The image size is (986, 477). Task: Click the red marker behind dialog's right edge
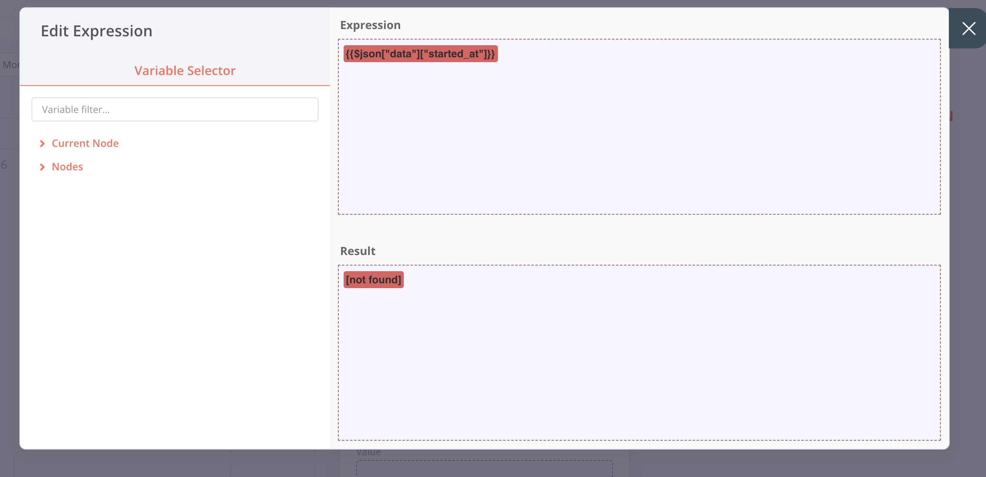pos(951,116)
